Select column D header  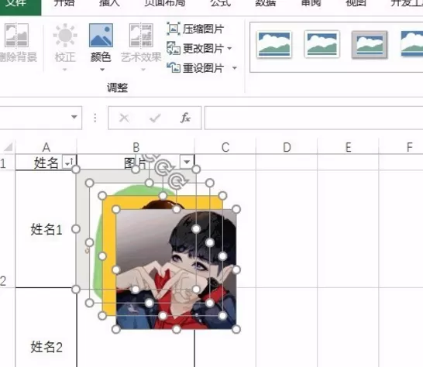[287, 147]
